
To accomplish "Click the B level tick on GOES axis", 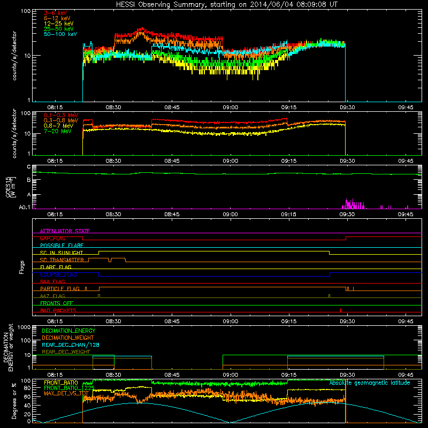I will tap(29, 180).
